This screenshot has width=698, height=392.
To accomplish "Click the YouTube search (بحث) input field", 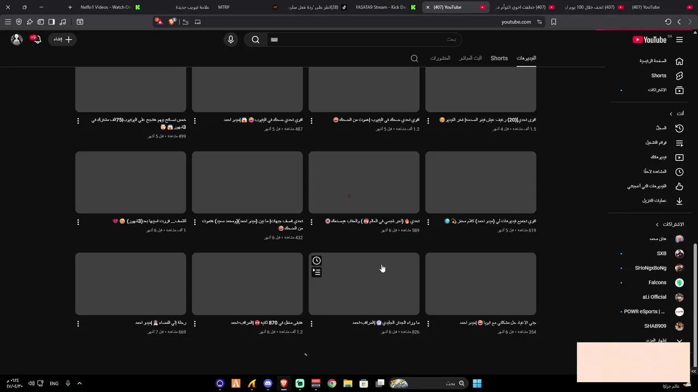I will [364, 40].
